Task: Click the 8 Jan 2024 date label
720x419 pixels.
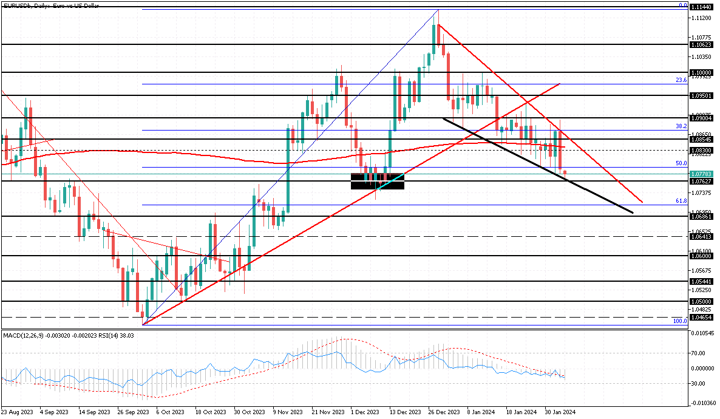Action: coord(481,412)
